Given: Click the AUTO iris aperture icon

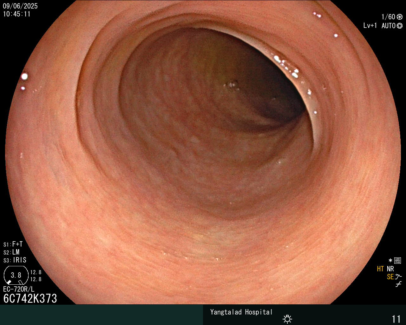Looking at the screenshot, I should point(400,26).
